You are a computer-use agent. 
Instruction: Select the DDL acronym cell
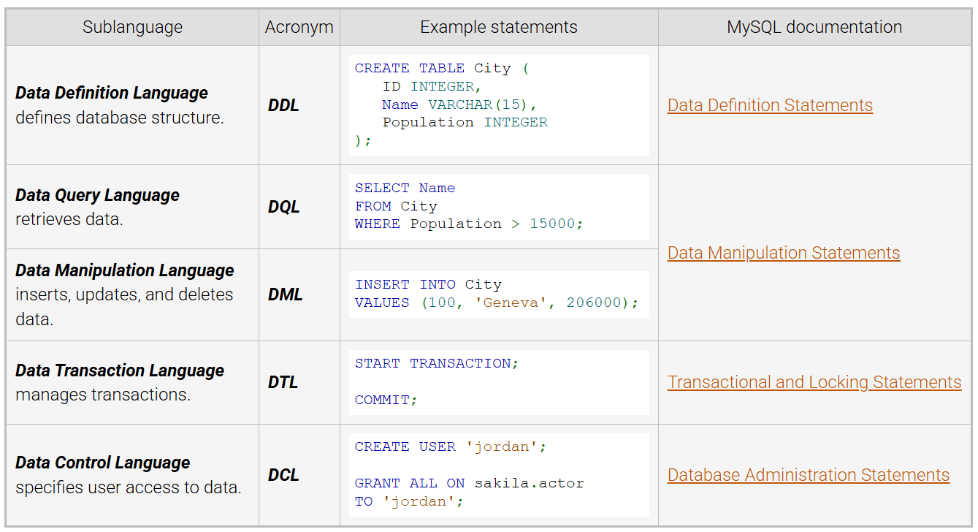click(283, 105)
